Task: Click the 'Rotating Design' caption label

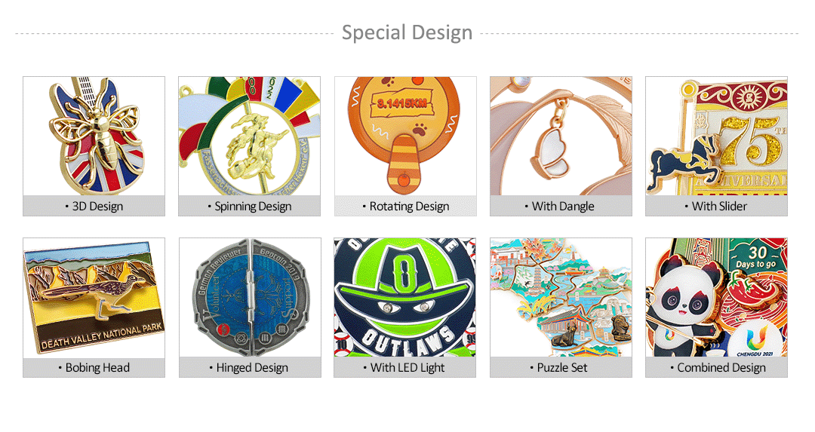Action: coord(405,206)
